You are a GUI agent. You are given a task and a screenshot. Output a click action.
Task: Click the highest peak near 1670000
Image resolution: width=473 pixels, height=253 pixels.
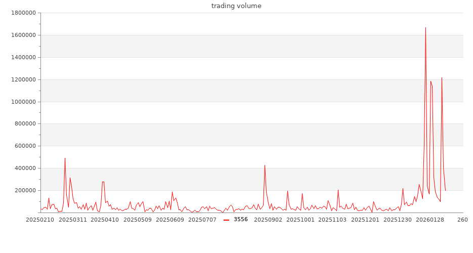(425, 28)
